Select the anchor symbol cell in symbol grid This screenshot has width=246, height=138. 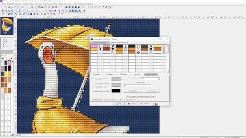[138, 52]
